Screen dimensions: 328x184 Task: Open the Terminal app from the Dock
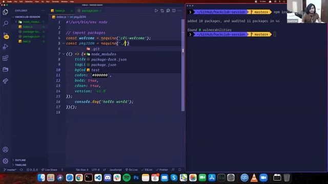pyautogui.click(x=89, y=178)
